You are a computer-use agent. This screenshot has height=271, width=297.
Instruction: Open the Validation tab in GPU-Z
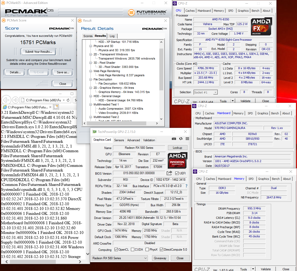pos(149,140)
